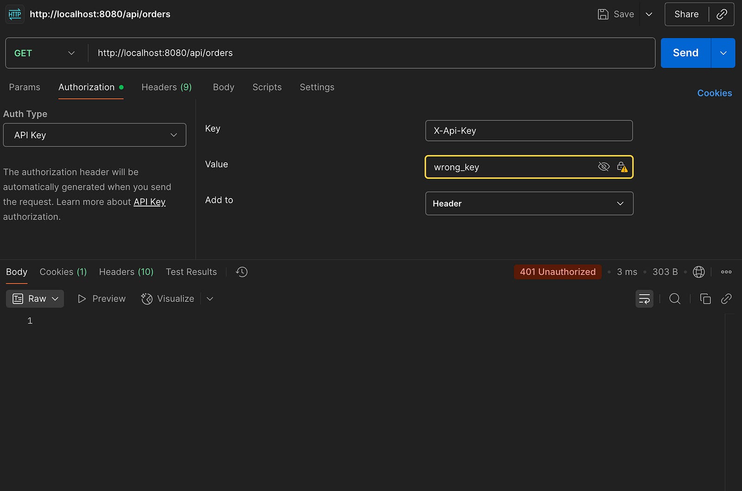Click the Visualize button
This screenshot has height=491, width=742.
pyautogui.click(x=167, y=299)
